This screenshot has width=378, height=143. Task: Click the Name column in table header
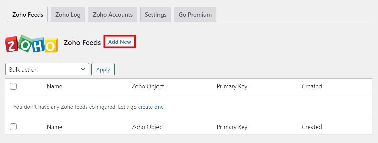tap(55, 86)
